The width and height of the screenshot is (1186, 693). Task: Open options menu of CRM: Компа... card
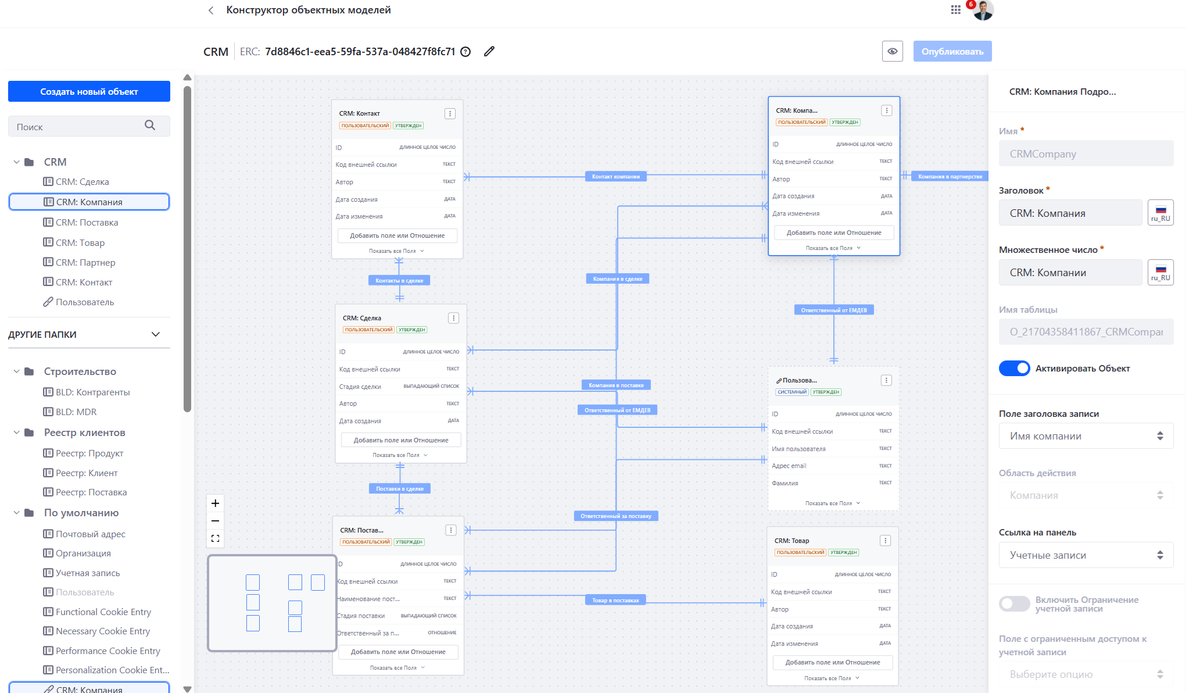tap(887, 110)
